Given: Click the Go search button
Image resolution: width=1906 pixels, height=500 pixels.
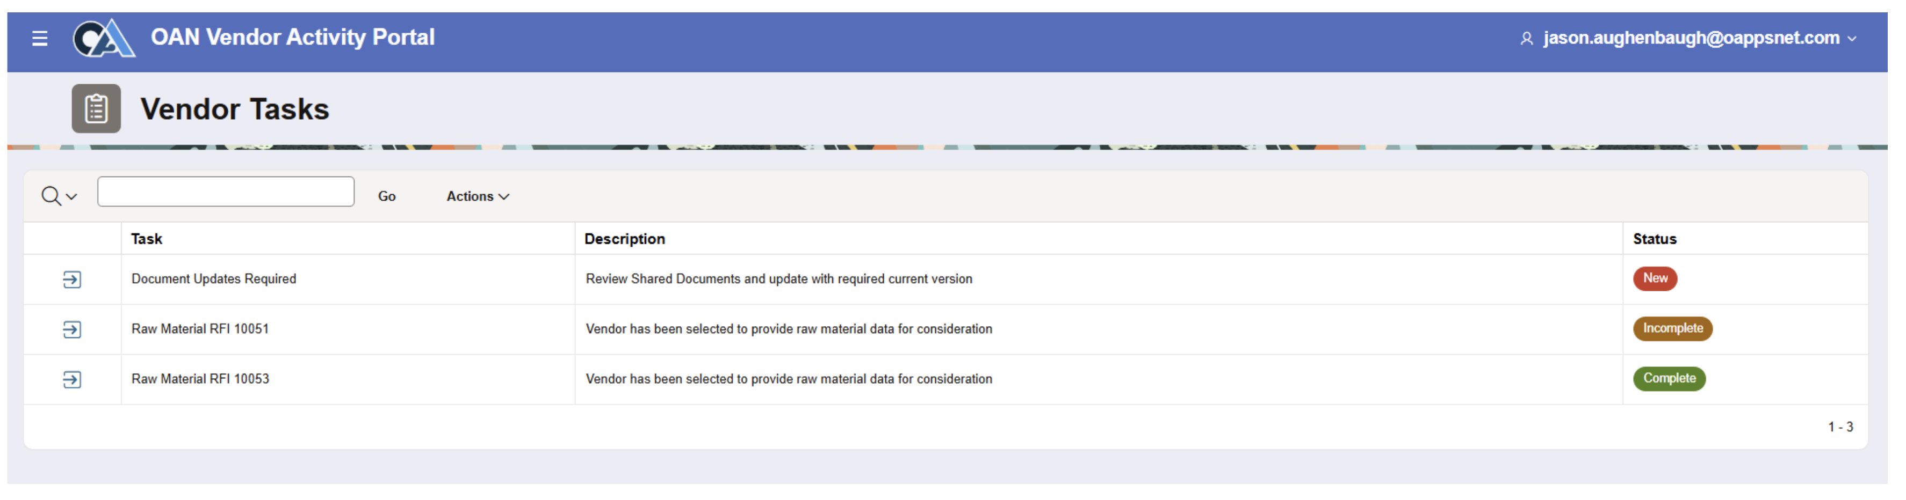Looking at the screenshot, I should (x=386, y=196).
